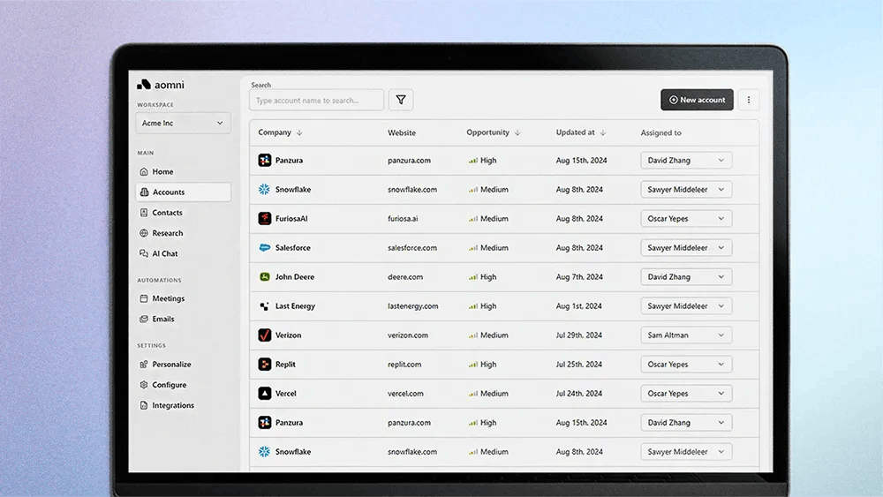This screenshot has height=497, width=883.
Task: Open the salesforce.com website link
Action: pos(412,248)
